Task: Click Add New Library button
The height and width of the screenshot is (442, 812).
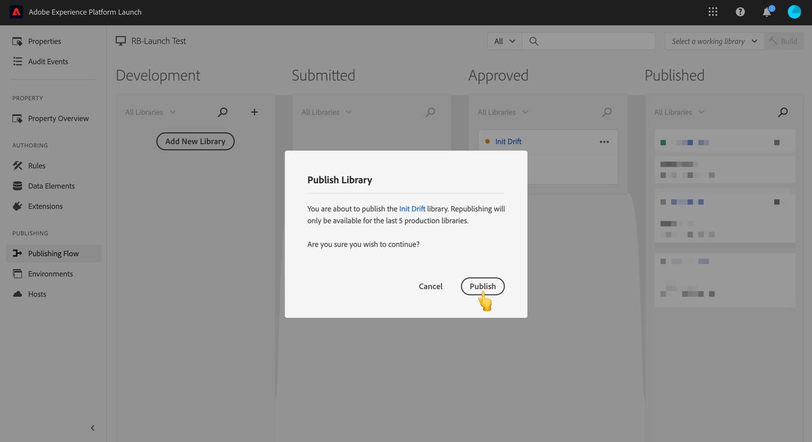Action: click(x=195, y=141)
